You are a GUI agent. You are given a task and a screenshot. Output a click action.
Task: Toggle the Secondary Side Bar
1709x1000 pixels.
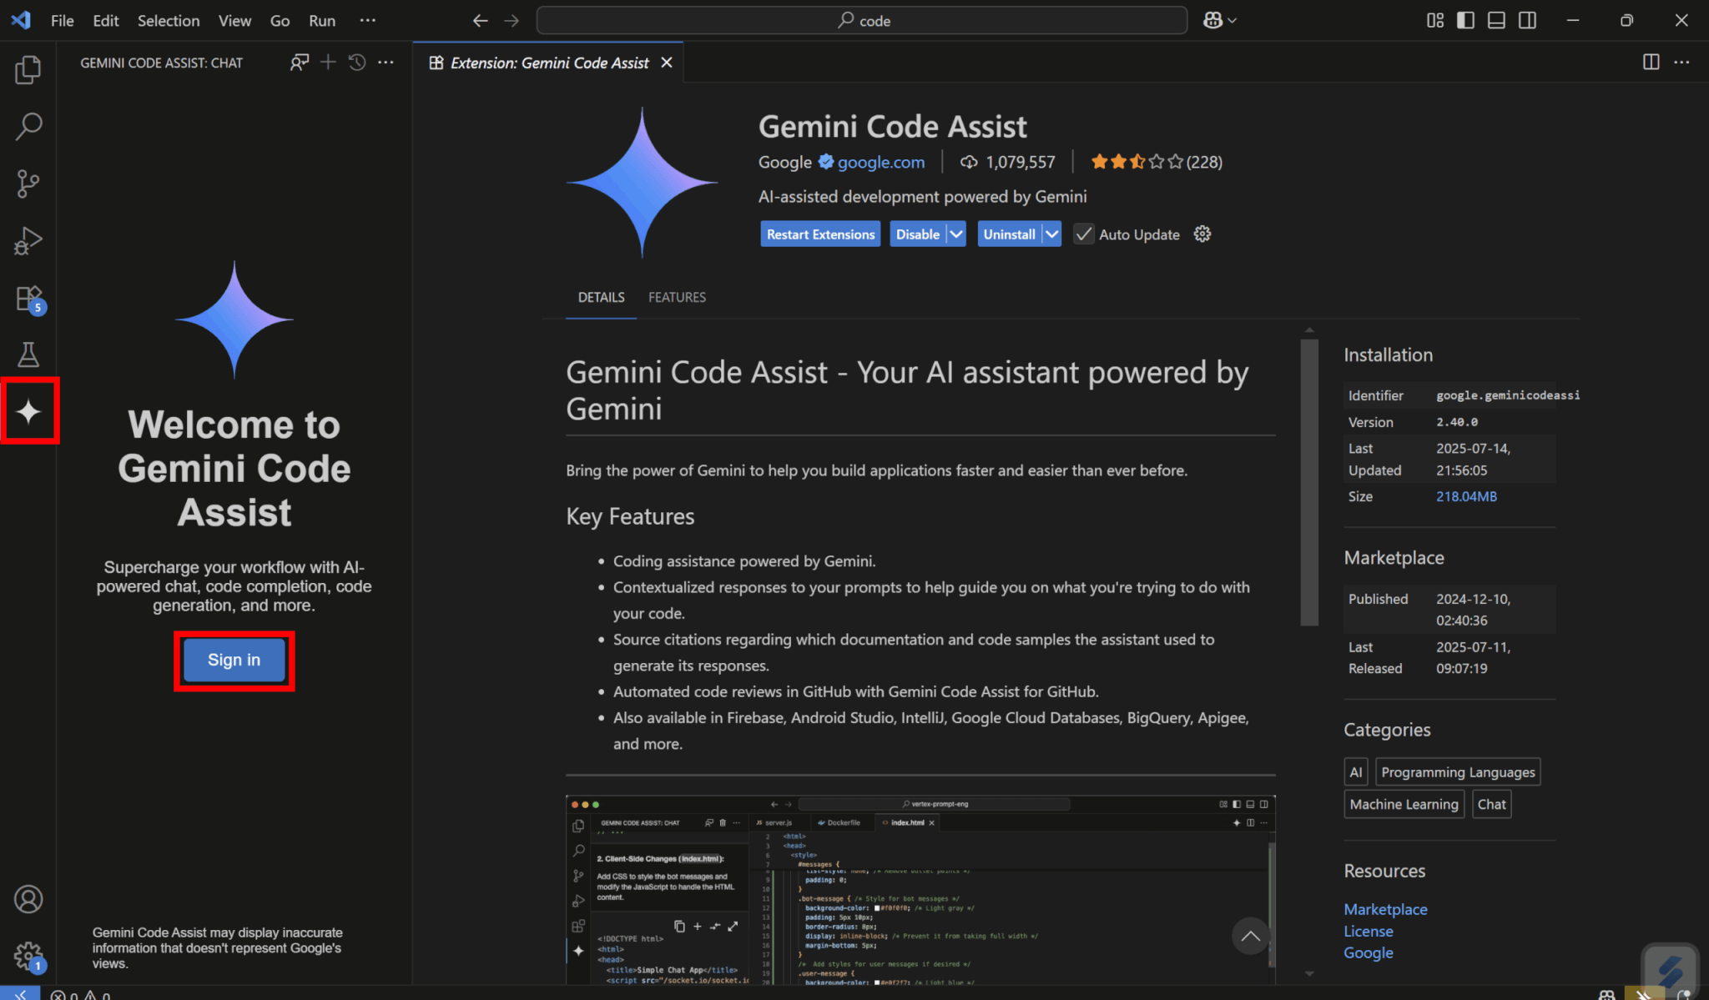click(x=1527, y=21)
